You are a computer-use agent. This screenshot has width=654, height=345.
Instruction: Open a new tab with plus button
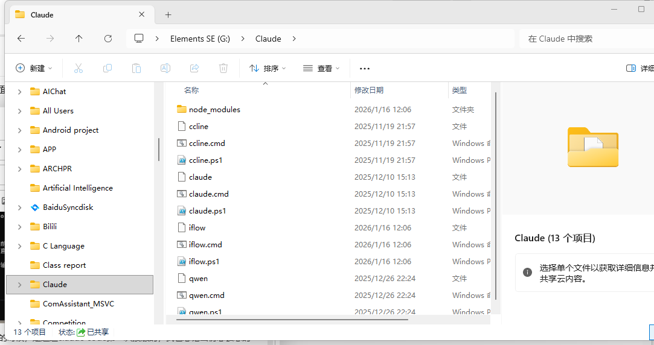(x=168, y=14)
